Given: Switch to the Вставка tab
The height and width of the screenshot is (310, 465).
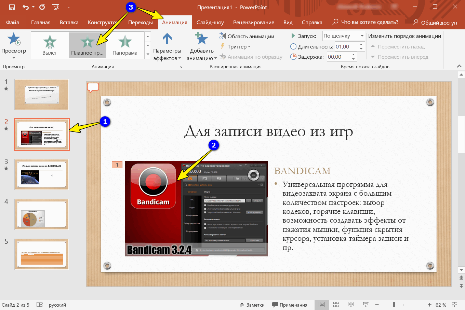Looking at the screenshot, I should 69,22.
